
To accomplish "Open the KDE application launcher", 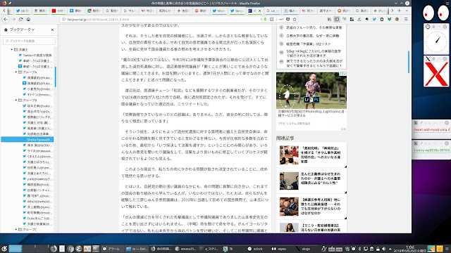I will 4,249.
